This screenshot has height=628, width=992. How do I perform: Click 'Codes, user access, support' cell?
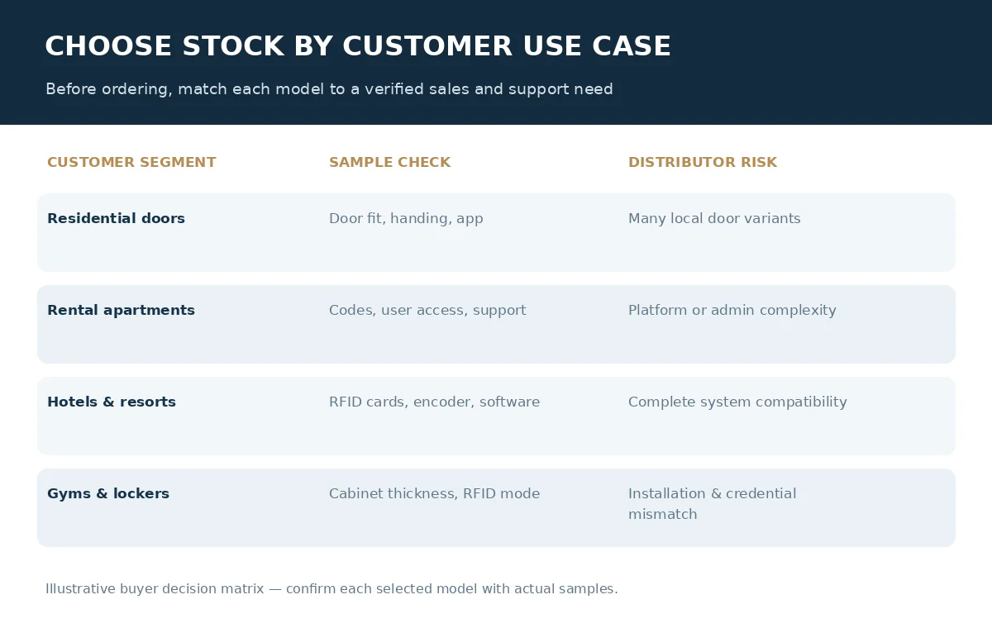click(427, 311)
